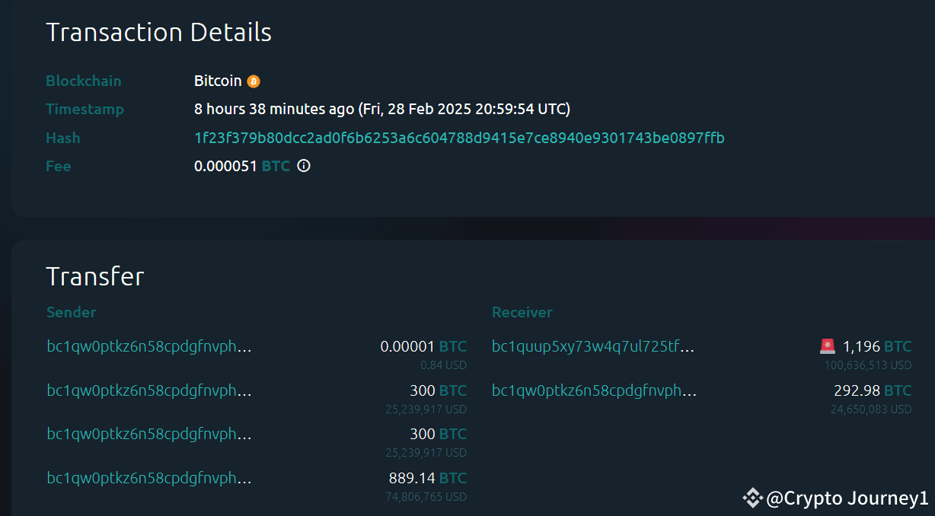The height and width of the screenshot is (516, 935).
Task: Open the fee info tooltip icon
Action: (303, 165)
